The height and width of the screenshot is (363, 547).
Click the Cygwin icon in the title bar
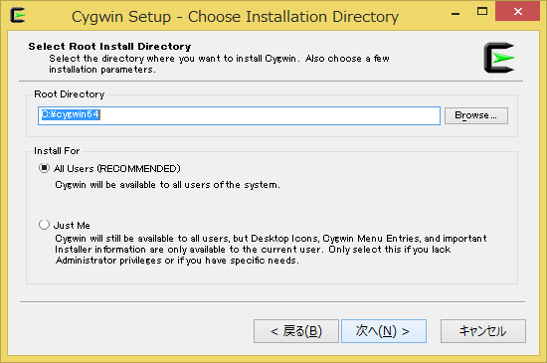[x=18, y=15]
